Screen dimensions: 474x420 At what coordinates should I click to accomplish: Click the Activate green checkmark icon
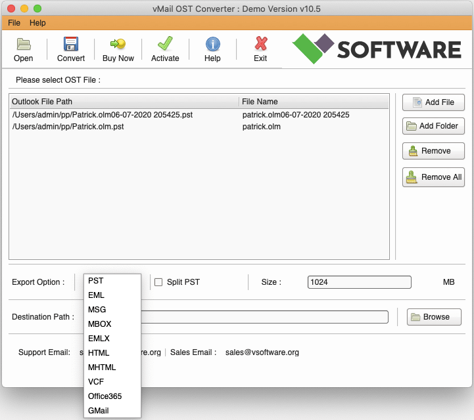165,45
